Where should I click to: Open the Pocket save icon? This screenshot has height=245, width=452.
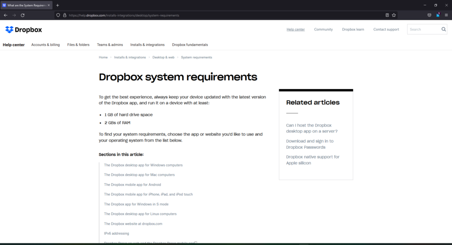(x=429, y=15)
